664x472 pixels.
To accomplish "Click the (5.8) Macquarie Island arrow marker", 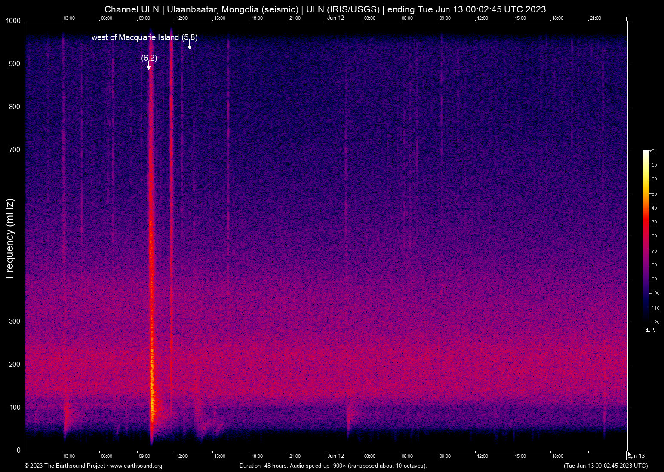I will point(189,46).
